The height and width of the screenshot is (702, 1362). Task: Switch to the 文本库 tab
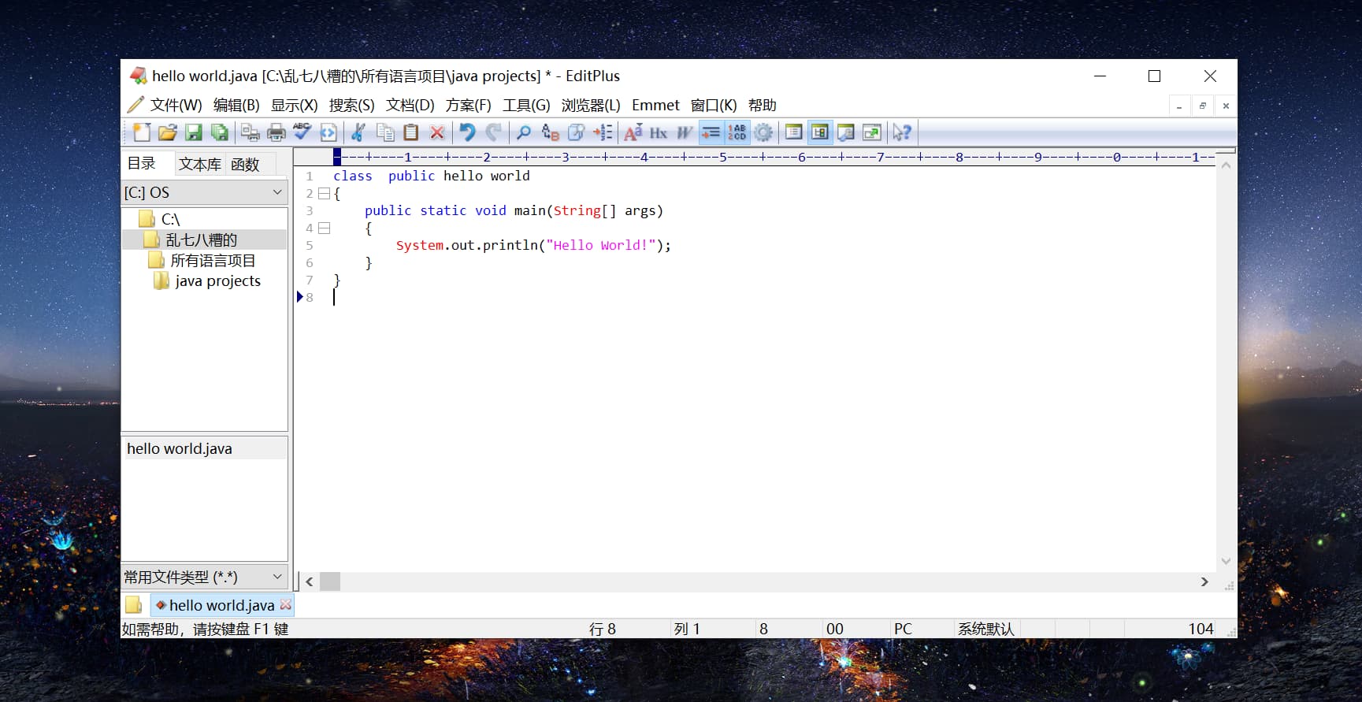[x=199, y=164]
